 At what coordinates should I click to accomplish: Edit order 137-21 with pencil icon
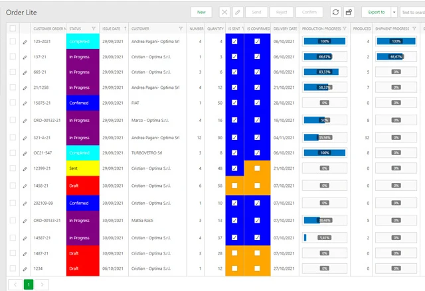tap(25, 57)
